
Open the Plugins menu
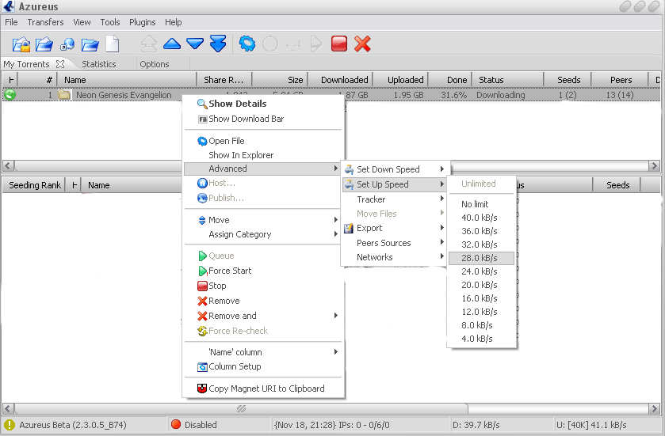(x=142, y=22)
